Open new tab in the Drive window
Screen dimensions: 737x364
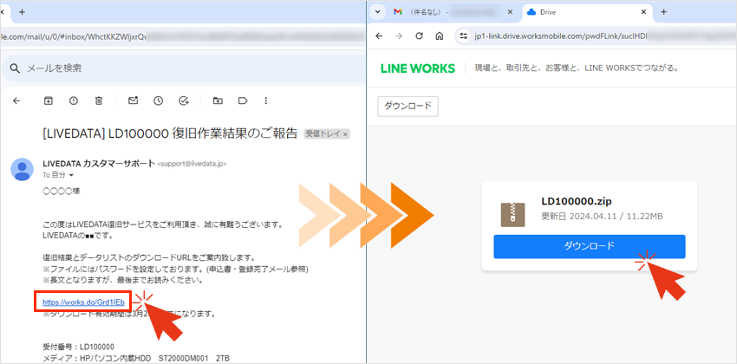(663, 12)
